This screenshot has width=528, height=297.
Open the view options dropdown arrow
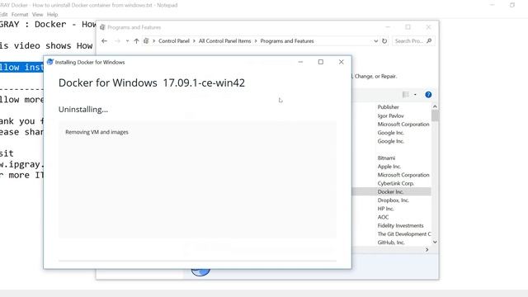pyautogui.click(x=415, y=95)
